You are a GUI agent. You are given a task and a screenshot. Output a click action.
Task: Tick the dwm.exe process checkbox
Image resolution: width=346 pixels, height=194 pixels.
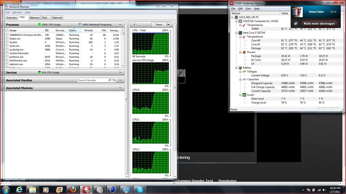click(7, 46)
